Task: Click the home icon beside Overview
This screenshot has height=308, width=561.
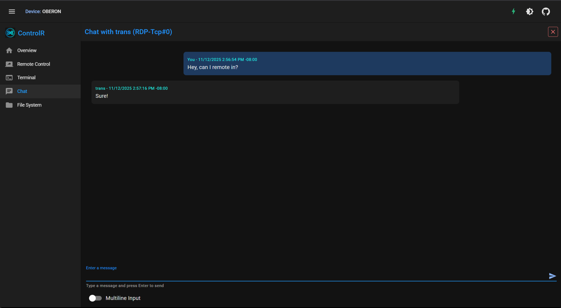Action: (x=9, y=50)
